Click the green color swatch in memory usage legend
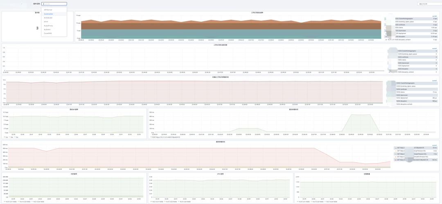442x204 pixels. click(4, 202)
